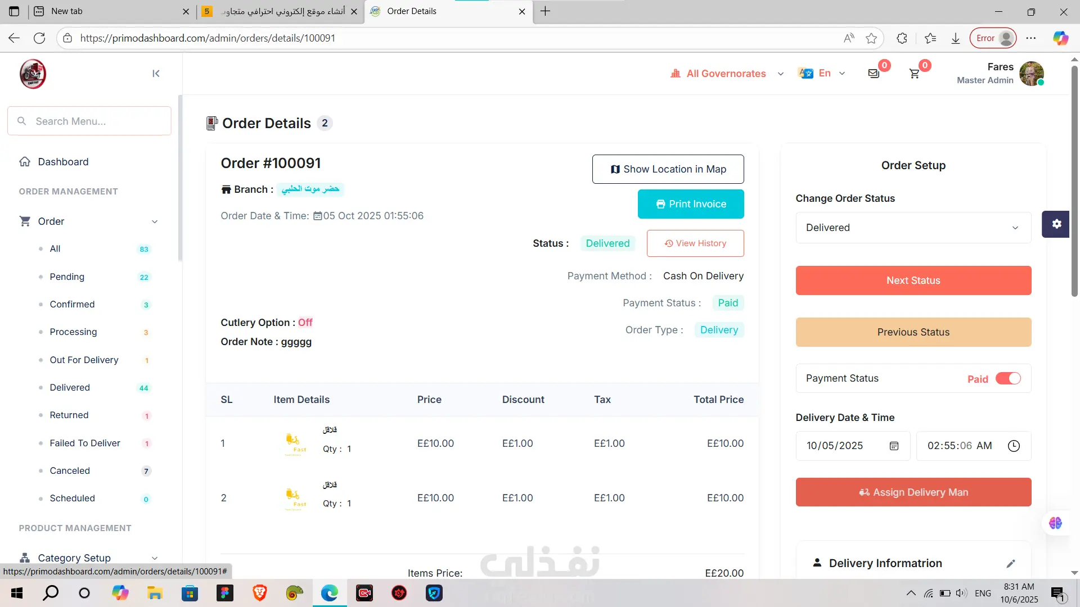The width and height of the screenshot is (1080, 607).
Task: Open the Change Order Status dropdown
Action: (x=913, y=228)
